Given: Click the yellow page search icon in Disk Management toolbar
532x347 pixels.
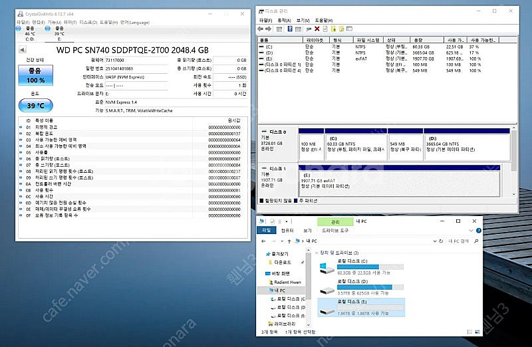Looking at the screenshot, I should coord(341,29).
